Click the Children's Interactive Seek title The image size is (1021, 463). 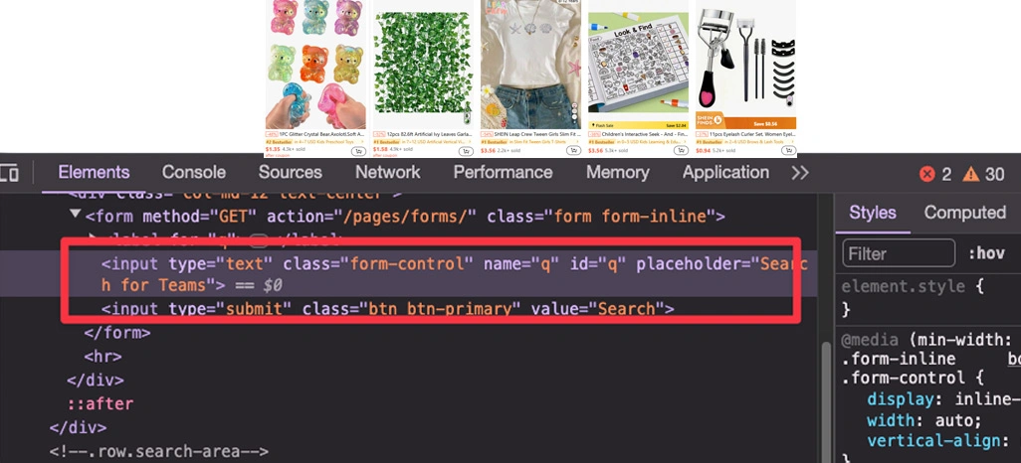point(643,133)
